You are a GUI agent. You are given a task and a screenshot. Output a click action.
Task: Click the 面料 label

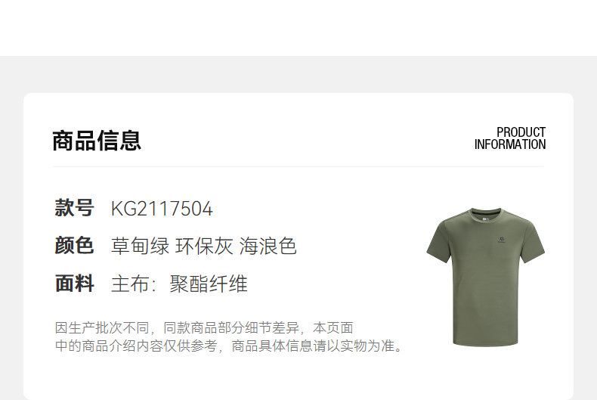pyautogui.click(x=74, y=284)
